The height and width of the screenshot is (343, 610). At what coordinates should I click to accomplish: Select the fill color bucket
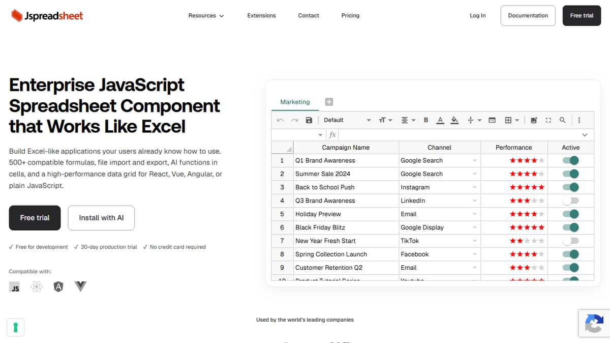pos(455,120)
